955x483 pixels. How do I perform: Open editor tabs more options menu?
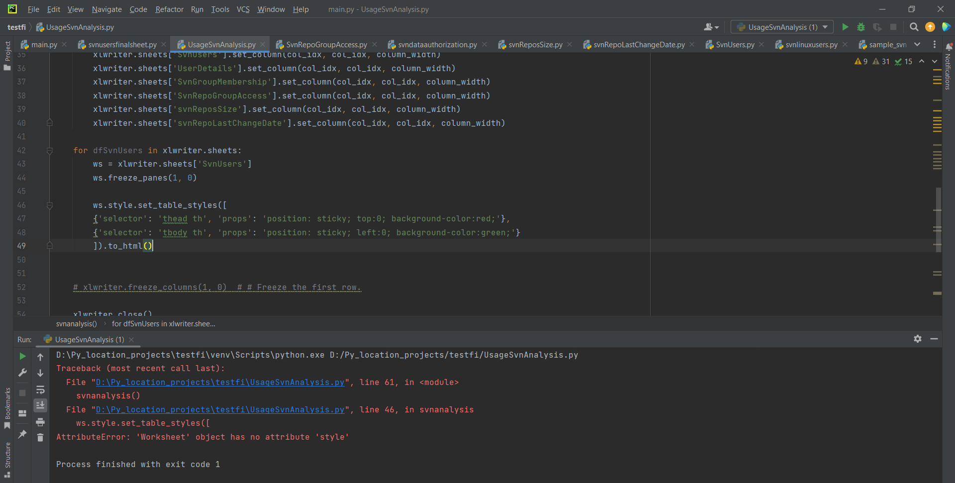pyautogui.click(x=935, y=44)
